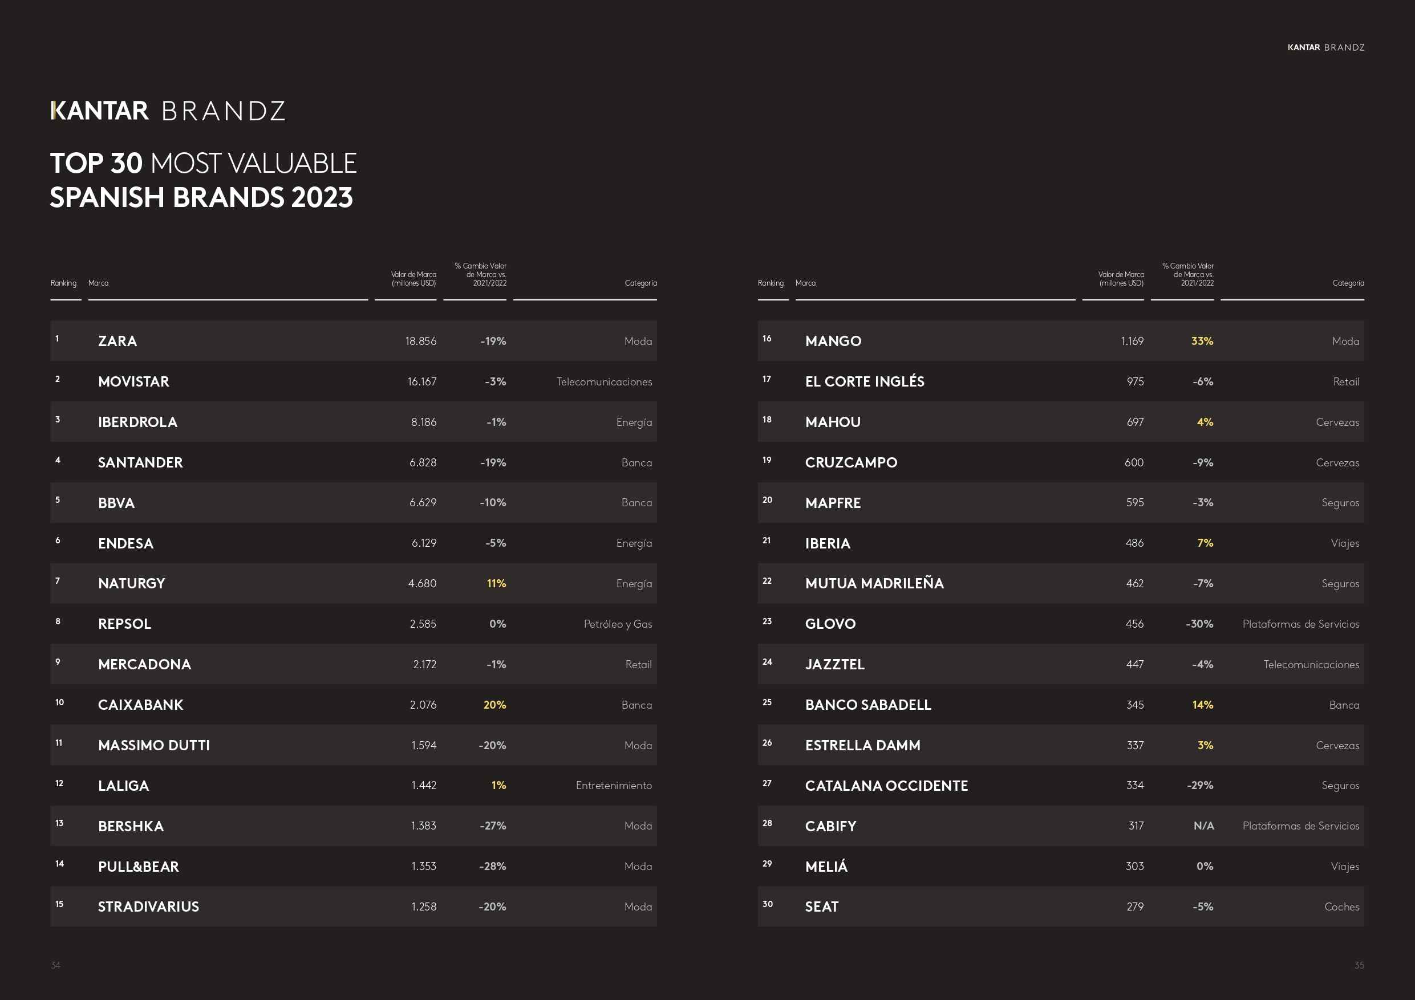Click the Kantar BrandZ logo heading
Viewport: 1415px width, 1000px height.
(168, 111)
